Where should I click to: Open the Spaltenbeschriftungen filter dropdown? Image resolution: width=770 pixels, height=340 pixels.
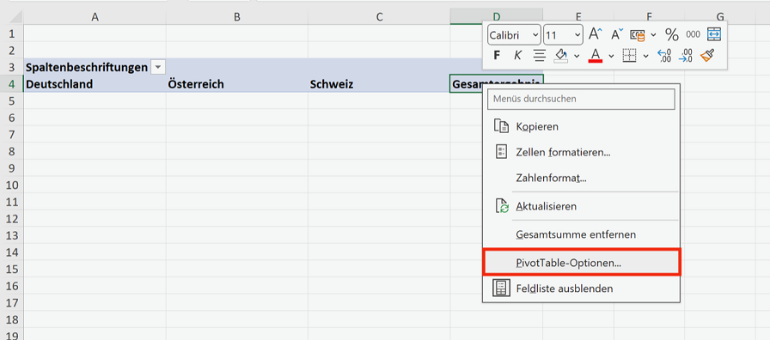coord(157,67)
